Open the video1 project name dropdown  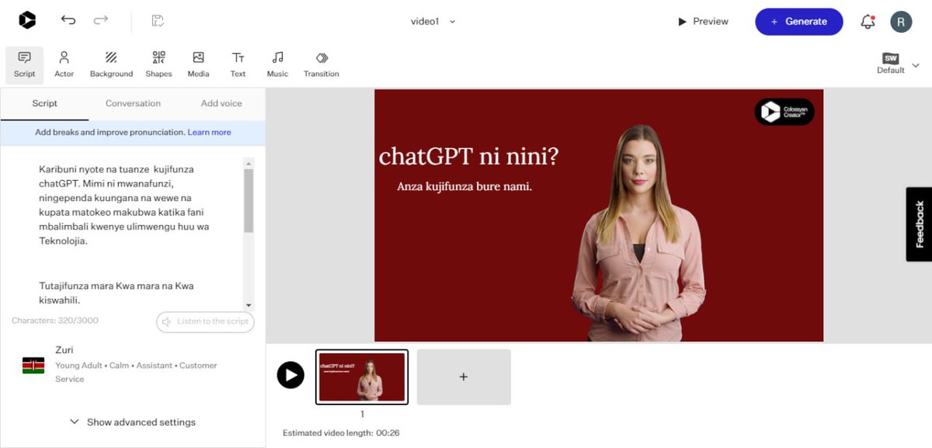coord(433,22)
